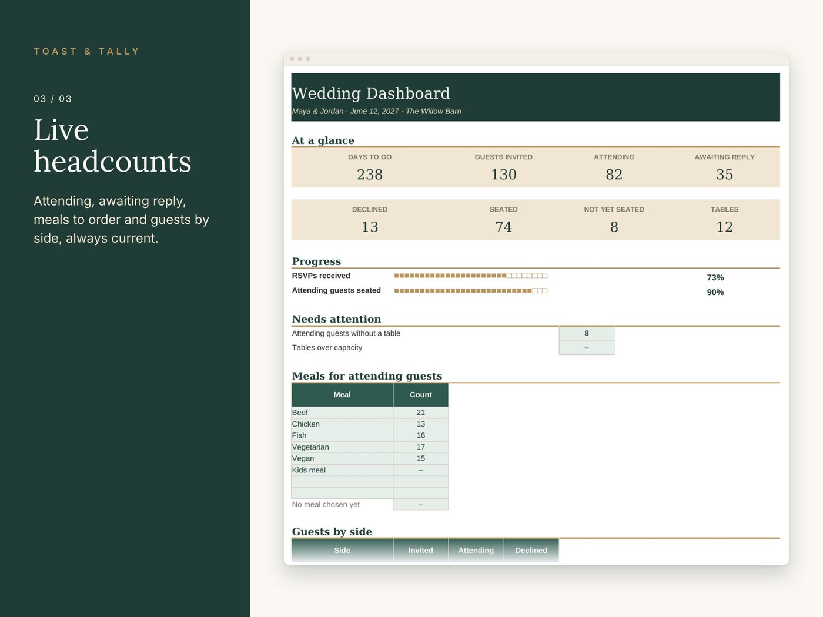823x617 pixels.
Task: Click the No meal chosen yet label
Action: coord(326,504)
